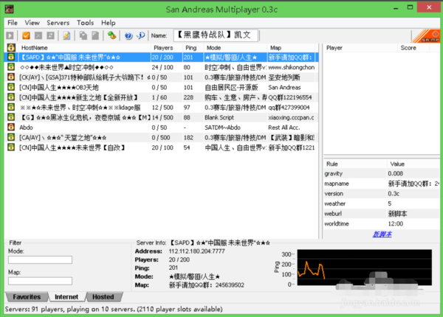Click lock icon of the SAPD server row

pos(11,57)
